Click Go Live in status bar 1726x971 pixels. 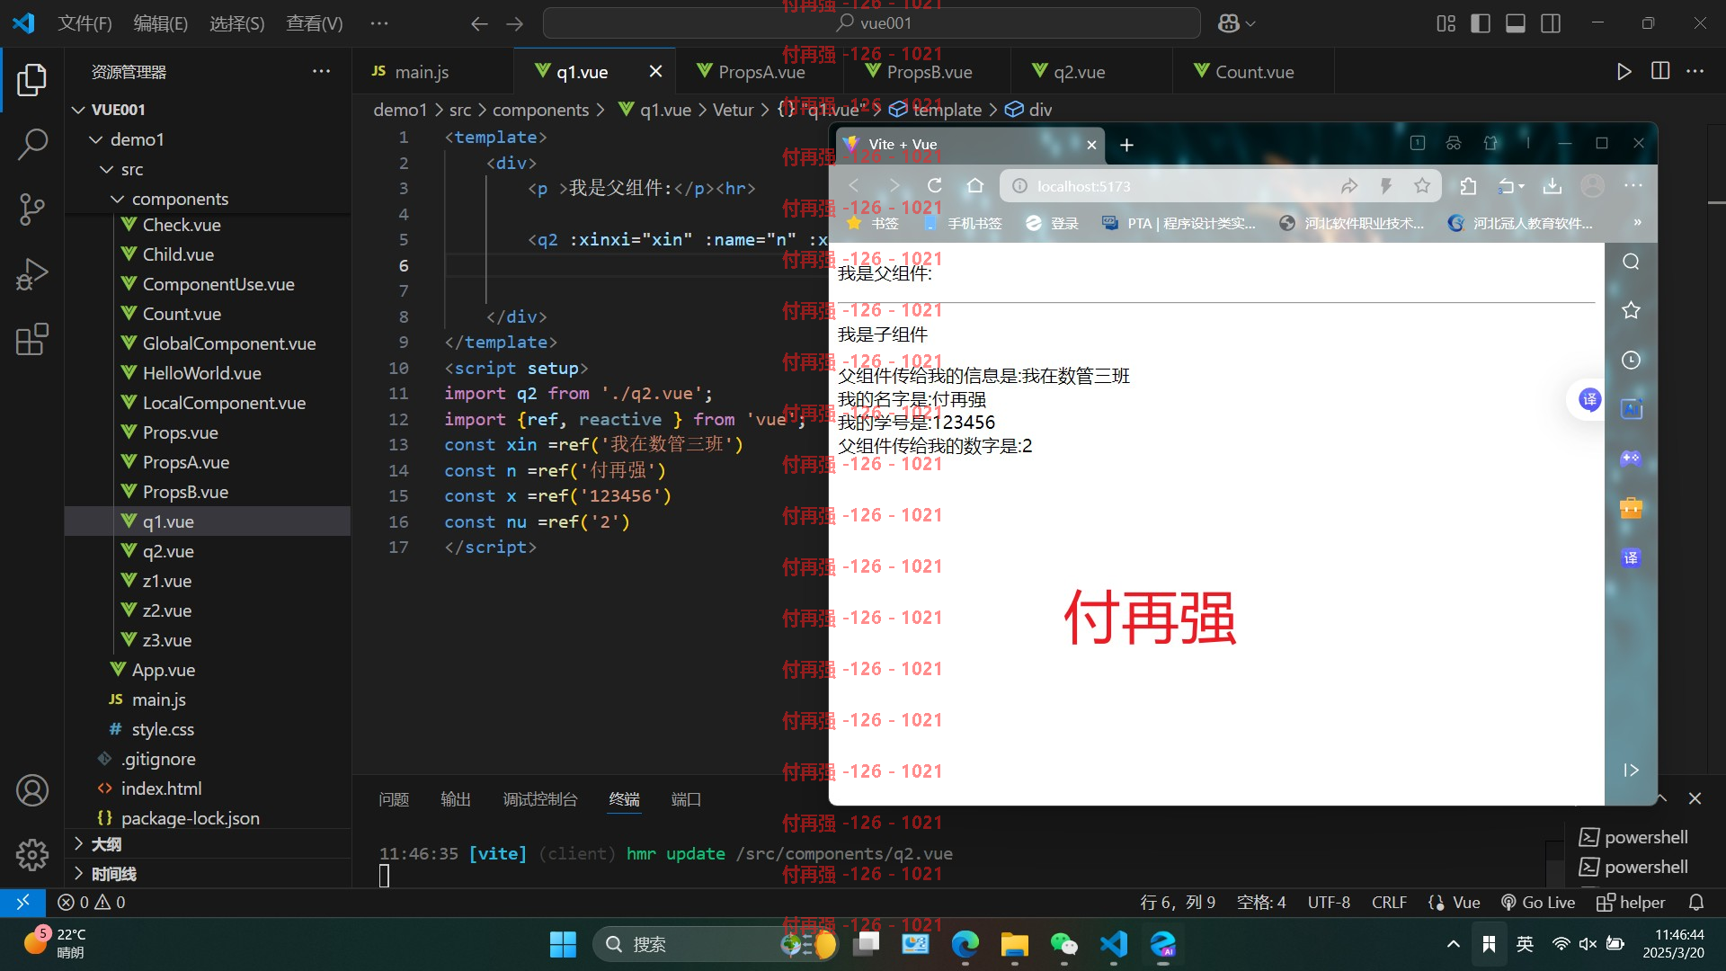1538,902
